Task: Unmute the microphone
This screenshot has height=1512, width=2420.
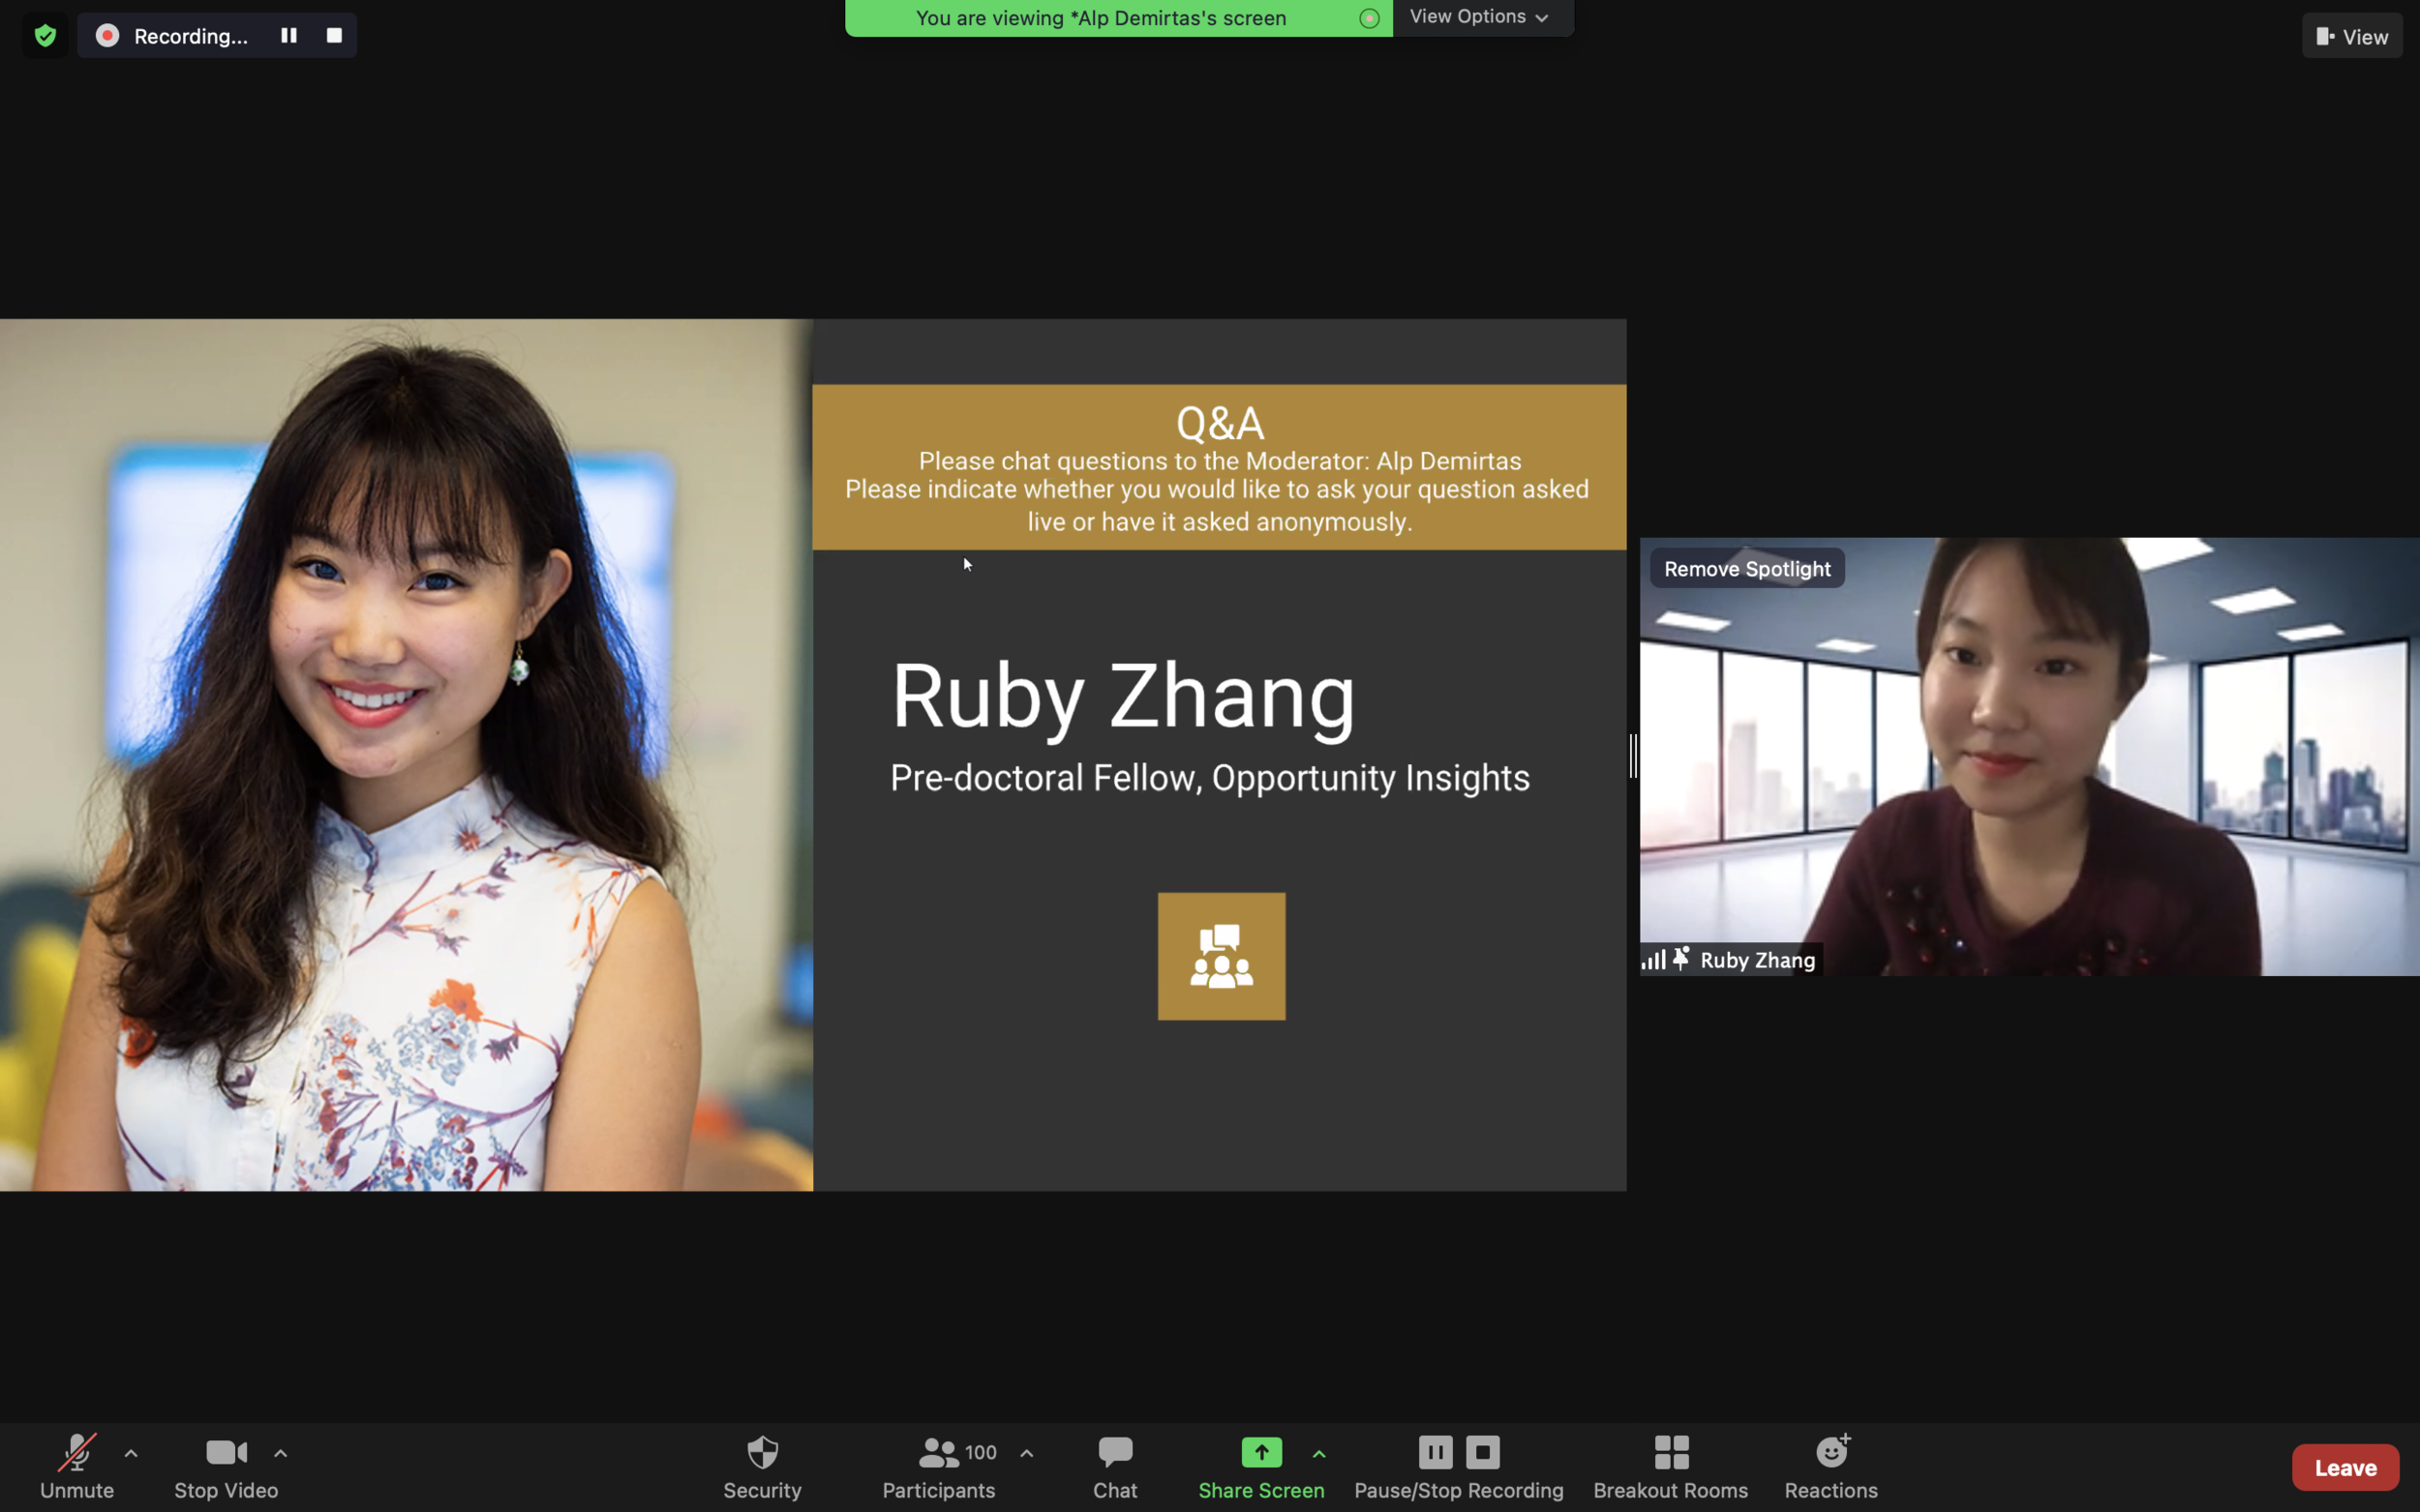Action: (x=77, y=1467)
